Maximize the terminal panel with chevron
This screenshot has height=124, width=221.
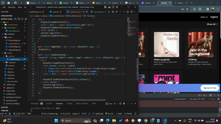[x=131, y=104]
